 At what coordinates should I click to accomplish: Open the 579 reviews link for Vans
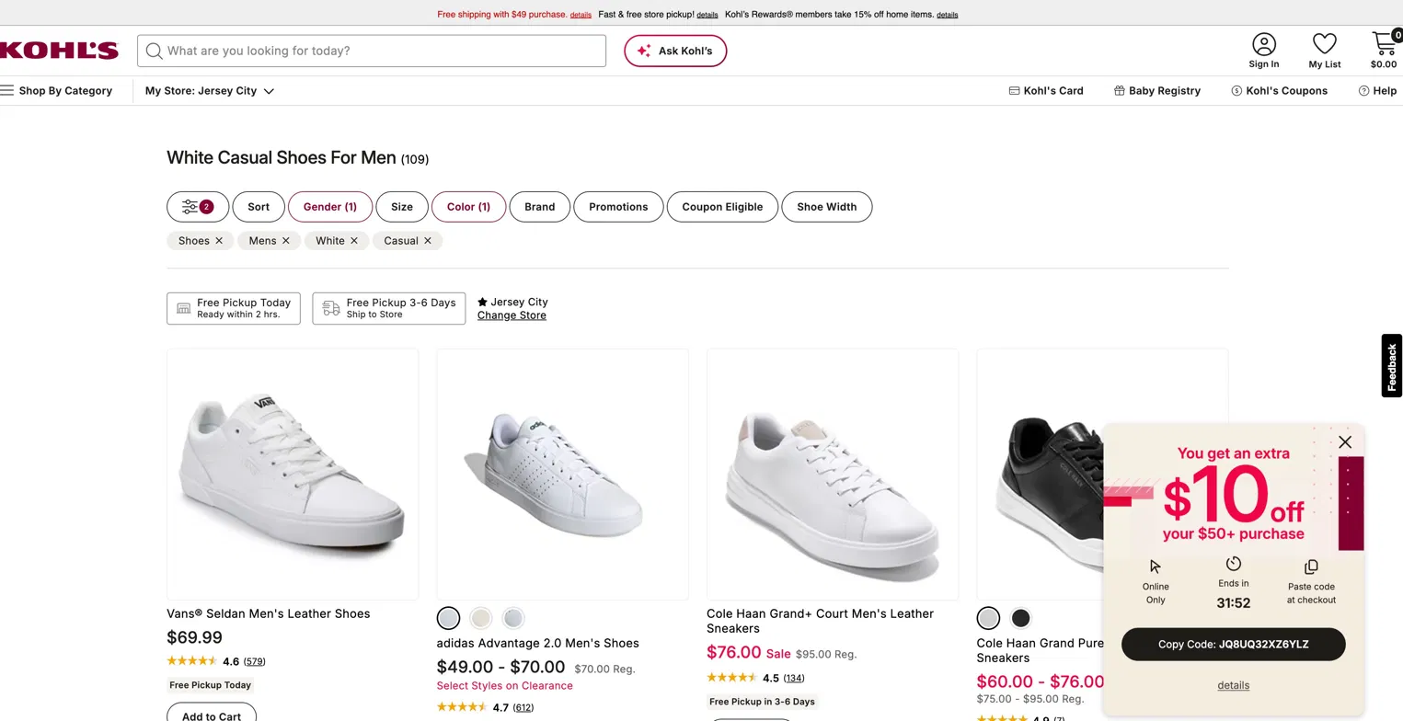coord(255,661)
